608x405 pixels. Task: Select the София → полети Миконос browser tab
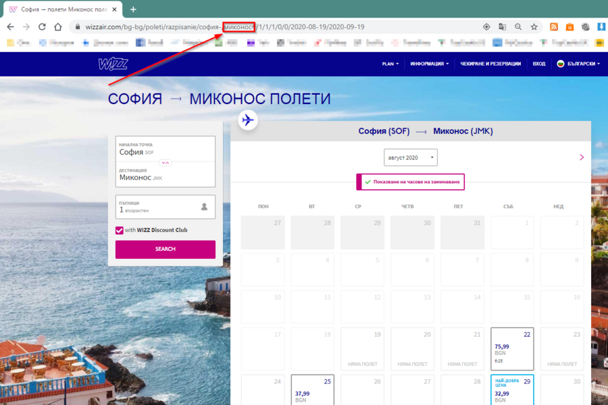(64, 9)
